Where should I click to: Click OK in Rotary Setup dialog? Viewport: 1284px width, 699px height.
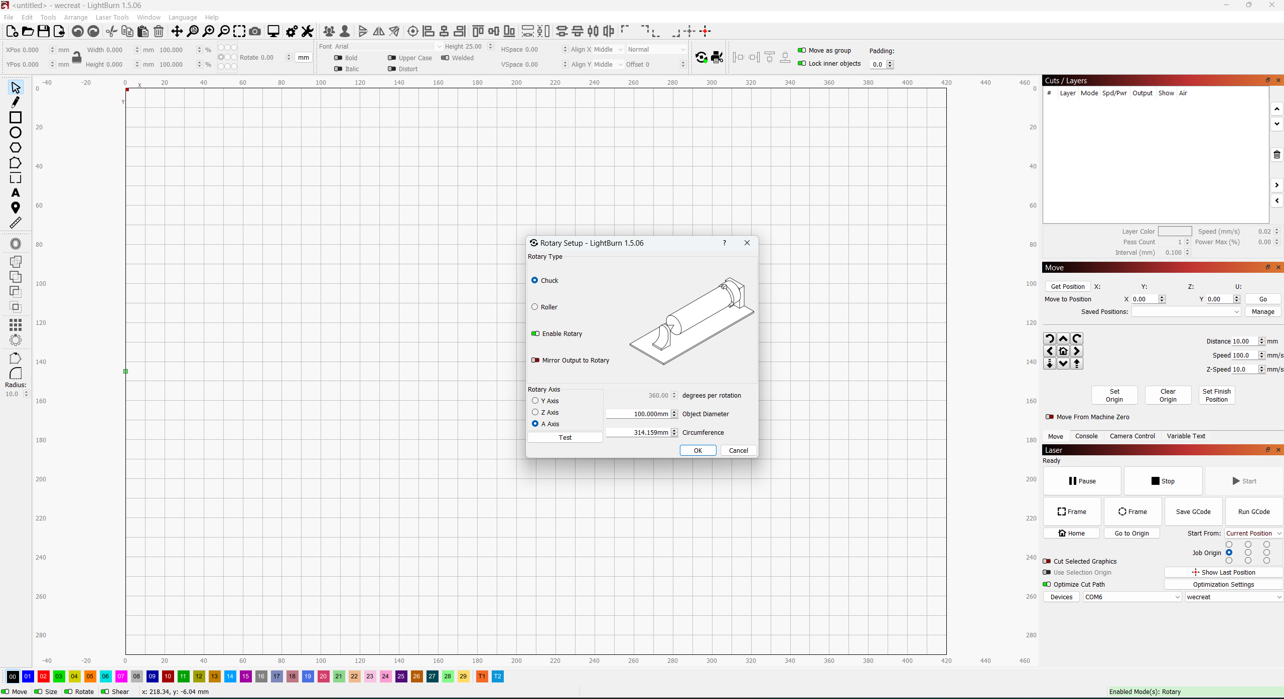[x=698, y=450]
